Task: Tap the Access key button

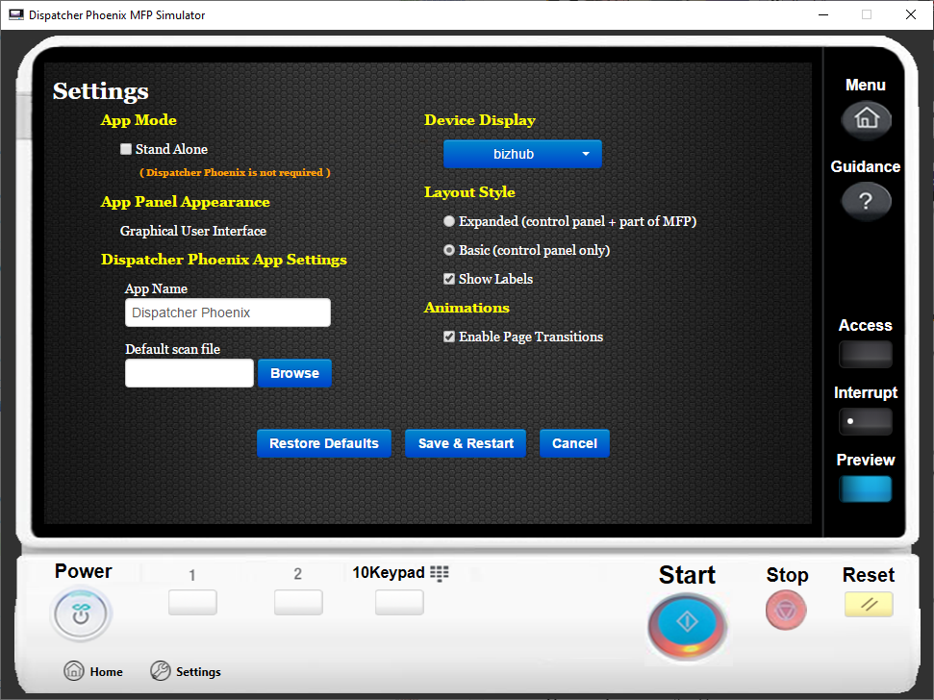Action: coord(866,354)
